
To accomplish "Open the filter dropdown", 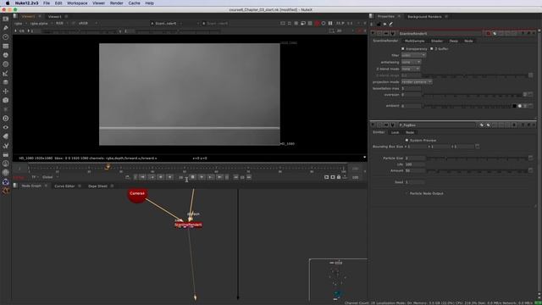I will tap(413, 55).
